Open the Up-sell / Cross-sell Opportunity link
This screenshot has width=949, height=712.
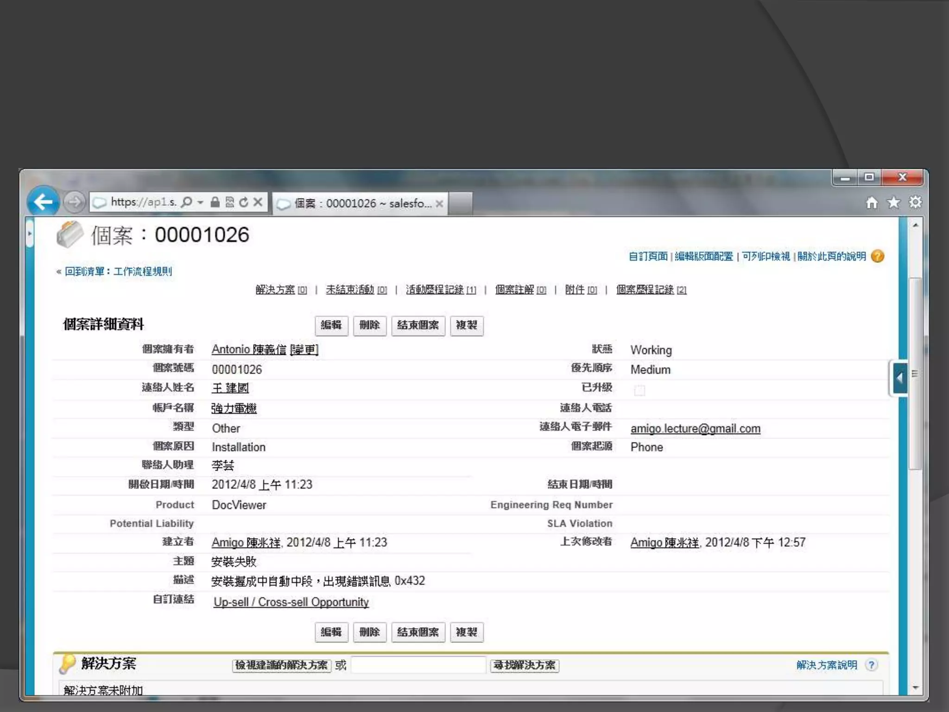(291, 602)
